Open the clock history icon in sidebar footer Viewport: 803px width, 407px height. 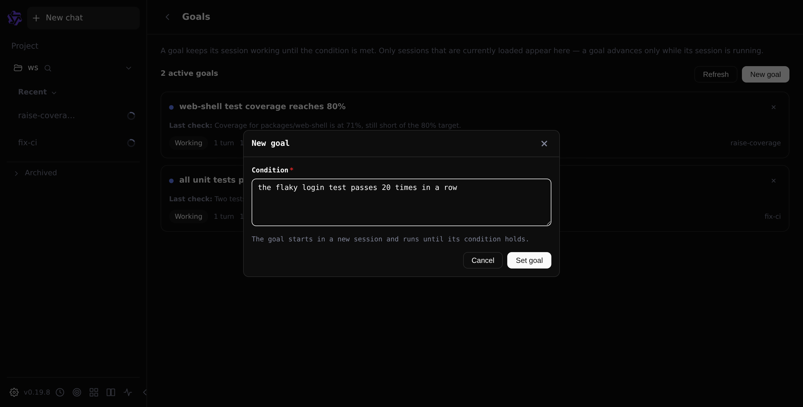60,392
